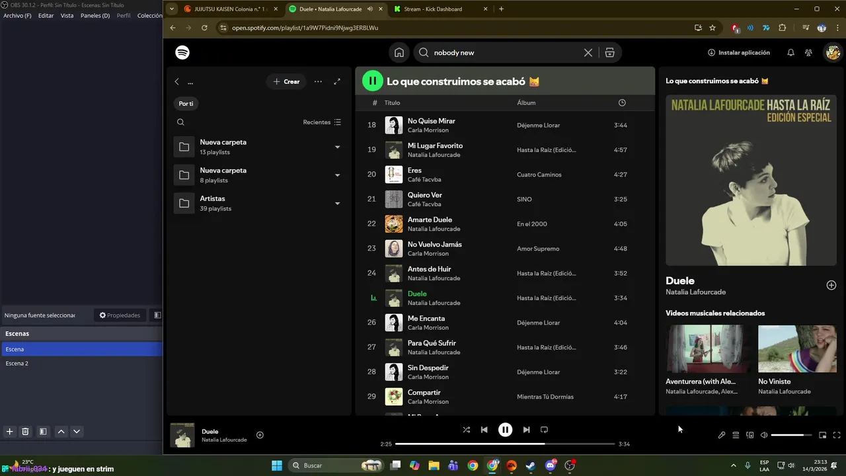Image resolution: width=846 pixels, height=476 pixels.
Task: Open the Recientes sort dropdown
Action: click(322, 122)
